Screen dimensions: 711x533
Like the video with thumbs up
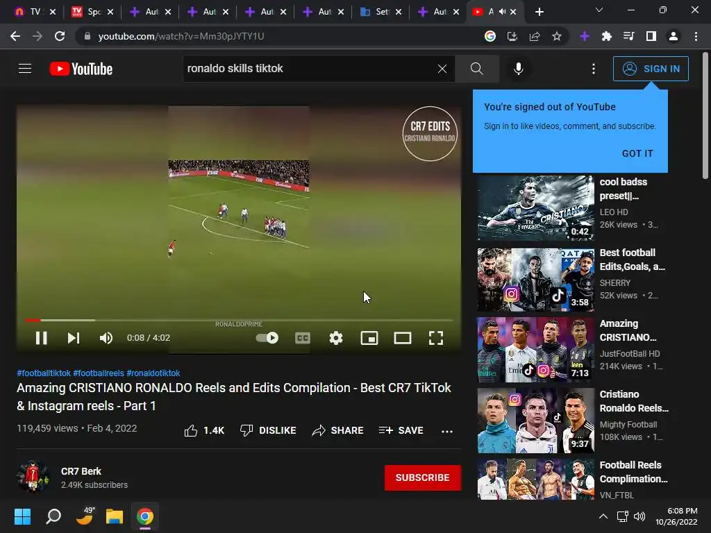point(204,430)
